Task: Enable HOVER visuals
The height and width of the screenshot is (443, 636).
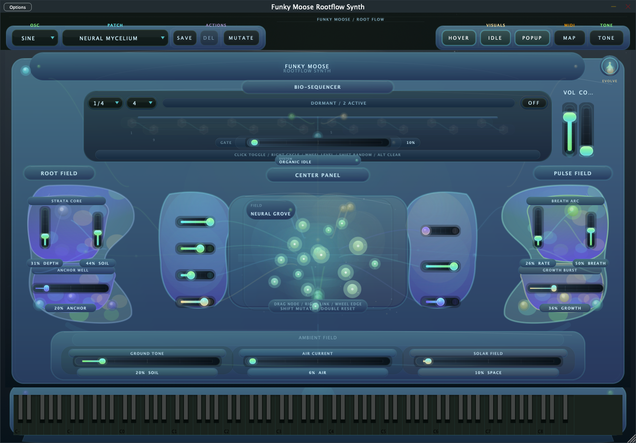Action: (459, 38)
